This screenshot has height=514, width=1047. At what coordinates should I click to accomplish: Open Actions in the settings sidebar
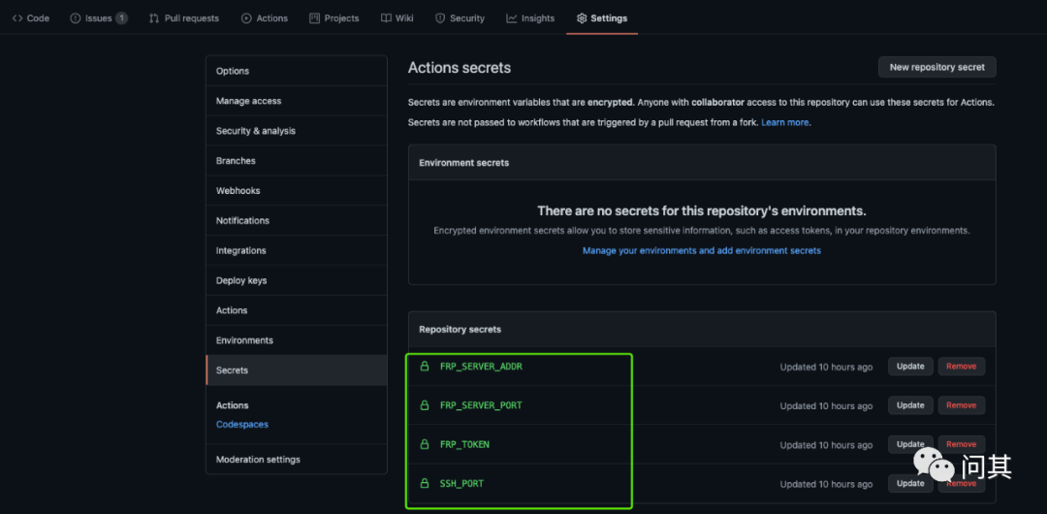(297, 310)
